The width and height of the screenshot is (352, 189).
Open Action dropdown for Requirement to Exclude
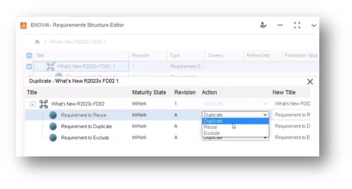(235, 138)
